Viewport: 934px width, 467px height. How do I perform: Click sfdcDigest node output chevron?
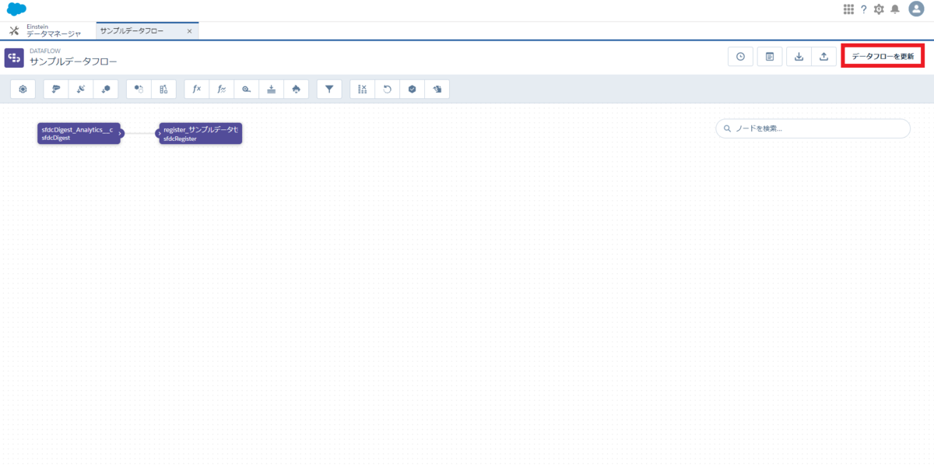tap(121, 133)
